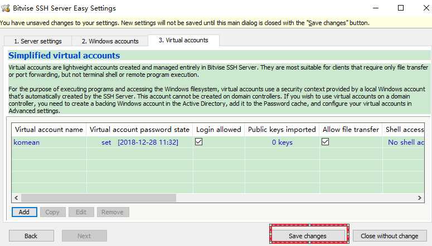Click the Login allowed column header

pos(219,129)
